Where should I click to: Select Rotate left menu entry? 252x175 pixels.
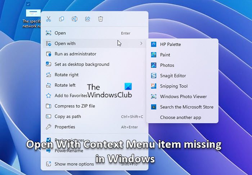[94, 85]
